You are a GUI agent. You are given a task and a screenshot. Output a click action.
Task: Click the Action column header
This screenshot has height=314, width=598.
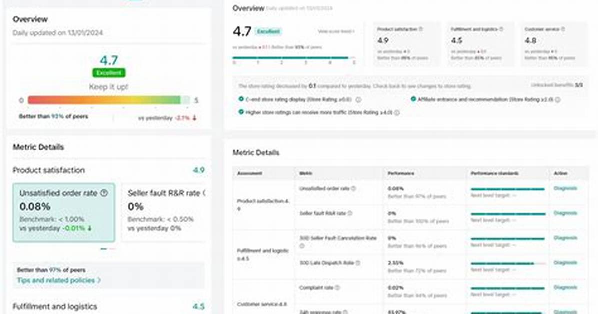560,173
